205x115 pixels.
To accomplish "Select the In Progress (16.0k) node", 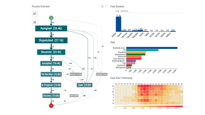I will pyautogui.click(x=51, y=85).
